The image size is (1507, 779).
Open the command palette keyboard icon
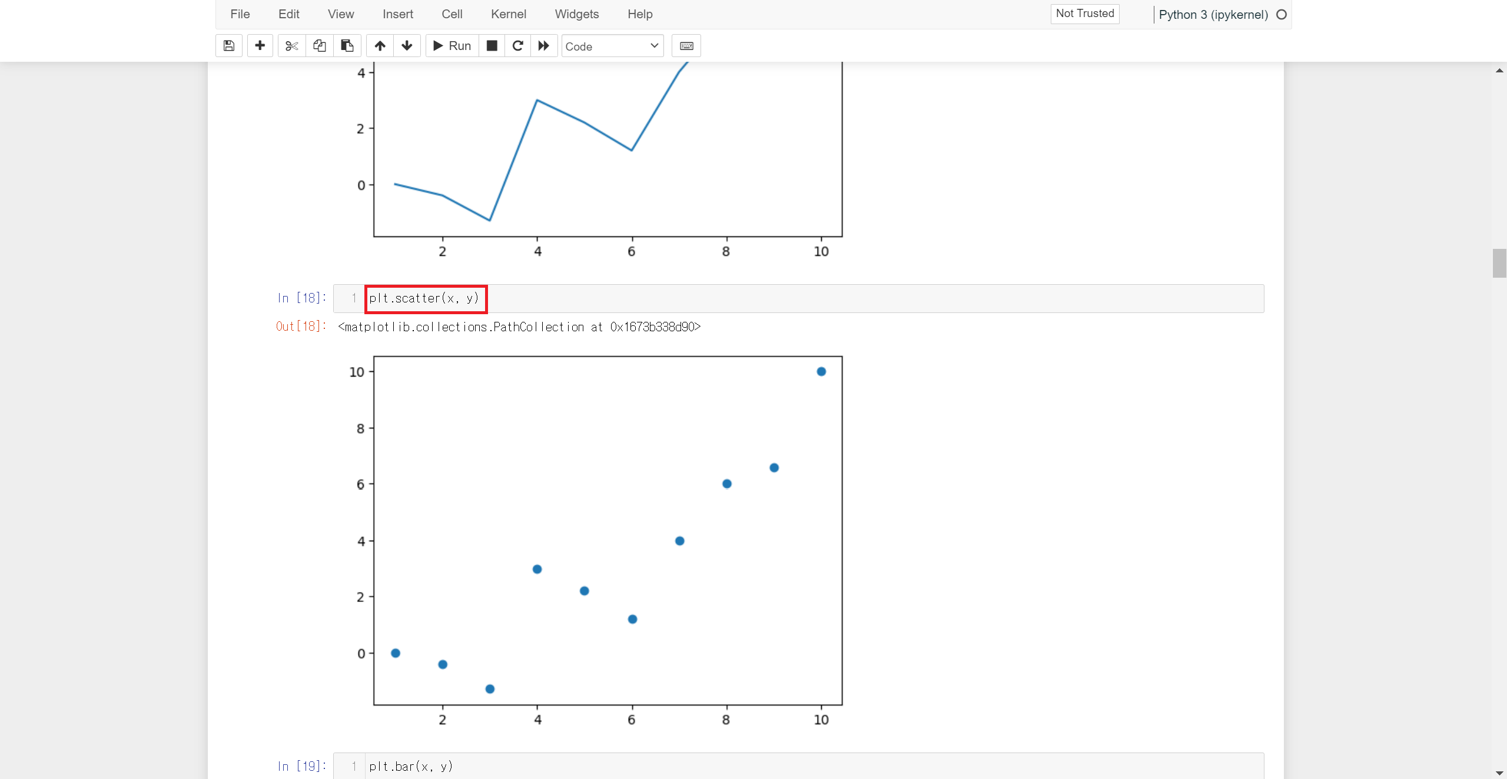[686, 46]
